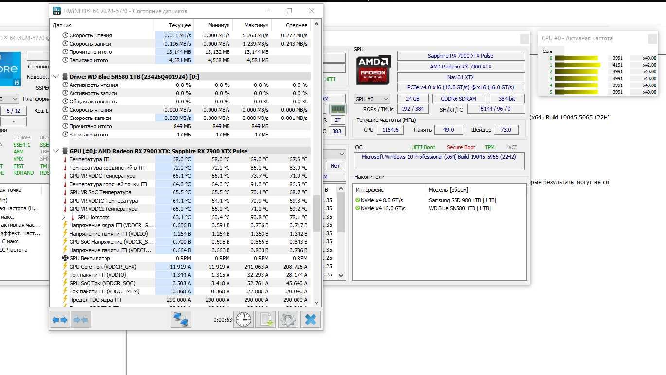666x375 pixels.
Task: Click the 192 / 384 ROPs/TMUs field
Action: pyautogui.click(x=413, y=109)
